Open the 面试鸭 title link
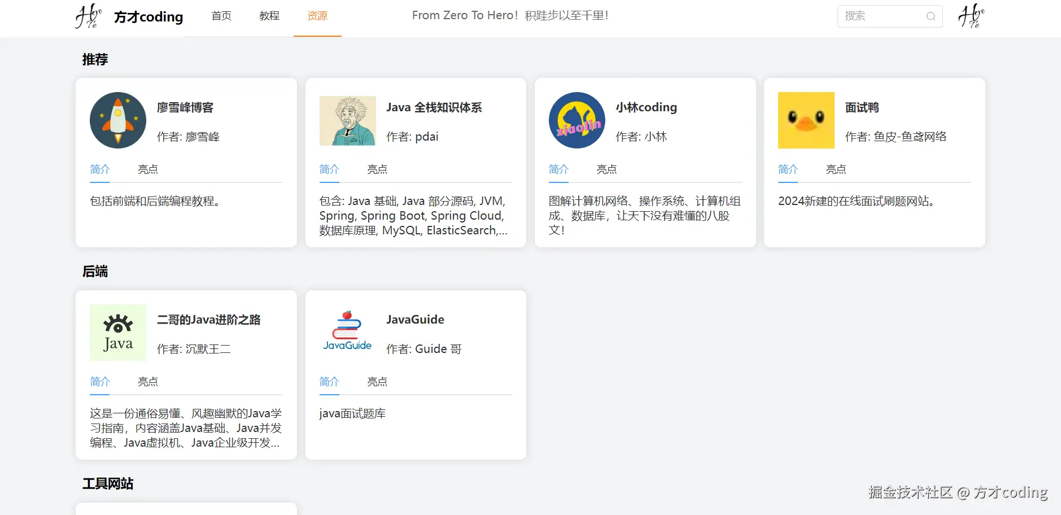The height and width of the screenshot is (515, 1061). coord(862,107)
